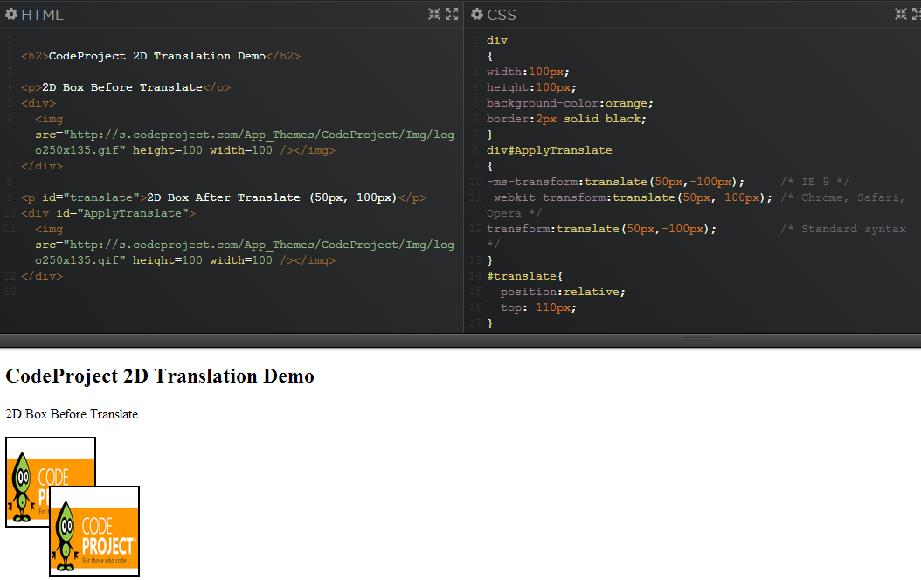Click the div selector on CSS line 1
921x580 pixels.
click(497, 40)
